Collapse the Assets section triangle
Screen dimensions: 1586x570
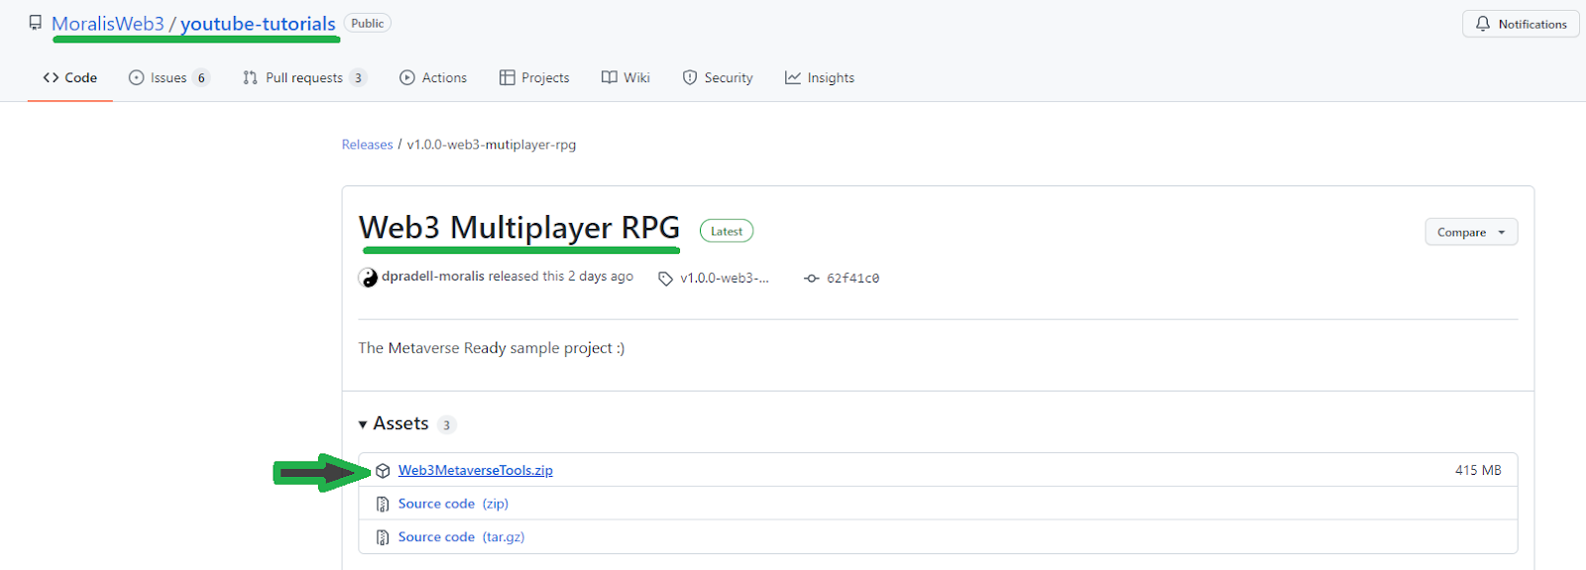[x=363, y=424]
